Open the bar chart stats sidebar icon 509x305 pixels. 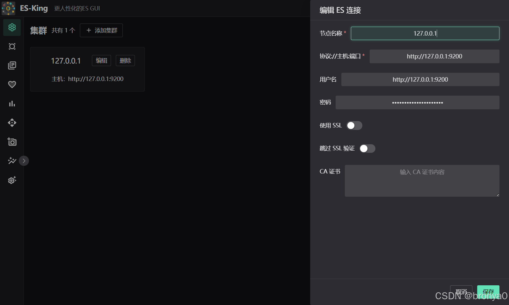click(12, 104)
